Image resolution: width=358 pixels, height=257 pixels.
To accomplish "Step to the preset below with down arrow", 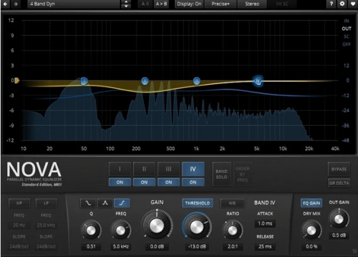I will coord(126,6).
